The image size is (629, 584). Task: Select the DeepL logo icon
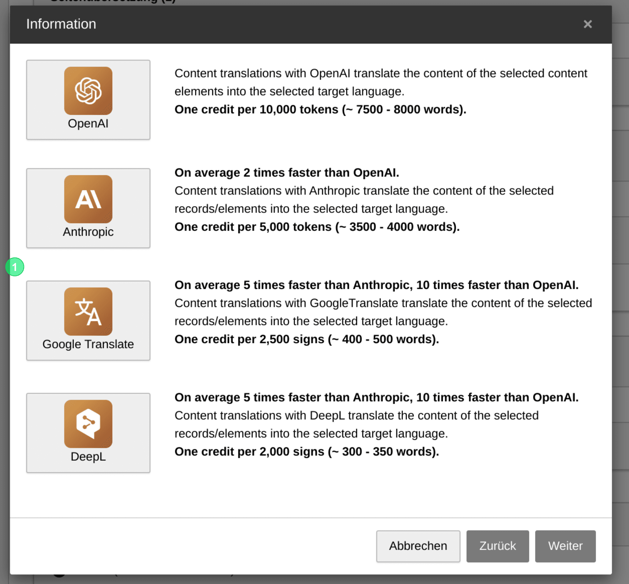click(88, 424)
